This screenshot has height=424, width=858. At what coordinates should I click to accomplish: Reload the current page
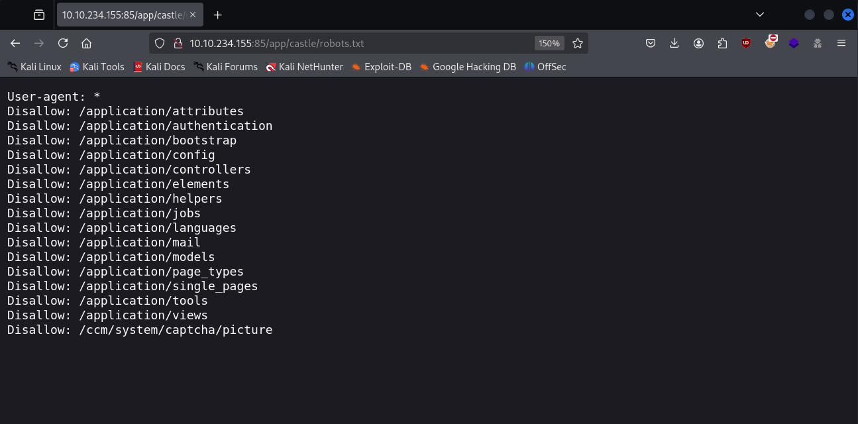[x=63, y=43]
